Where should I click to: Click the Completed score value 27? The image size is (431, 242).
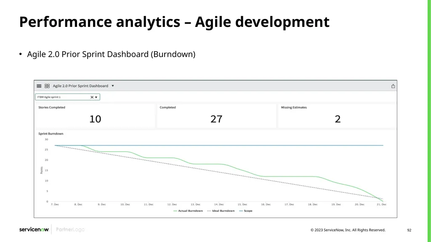(216, 119)
